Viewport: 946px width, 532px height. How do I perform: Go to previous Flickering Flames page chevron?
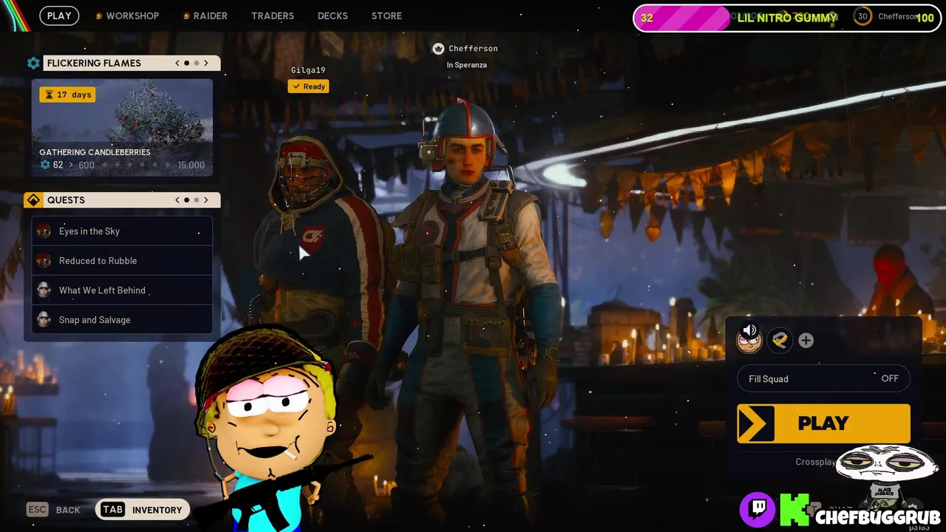(x=177, y=64)
